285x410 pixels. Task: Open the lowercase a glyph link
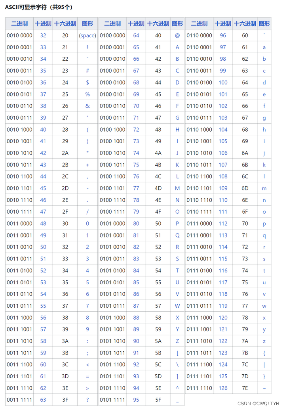264,47
